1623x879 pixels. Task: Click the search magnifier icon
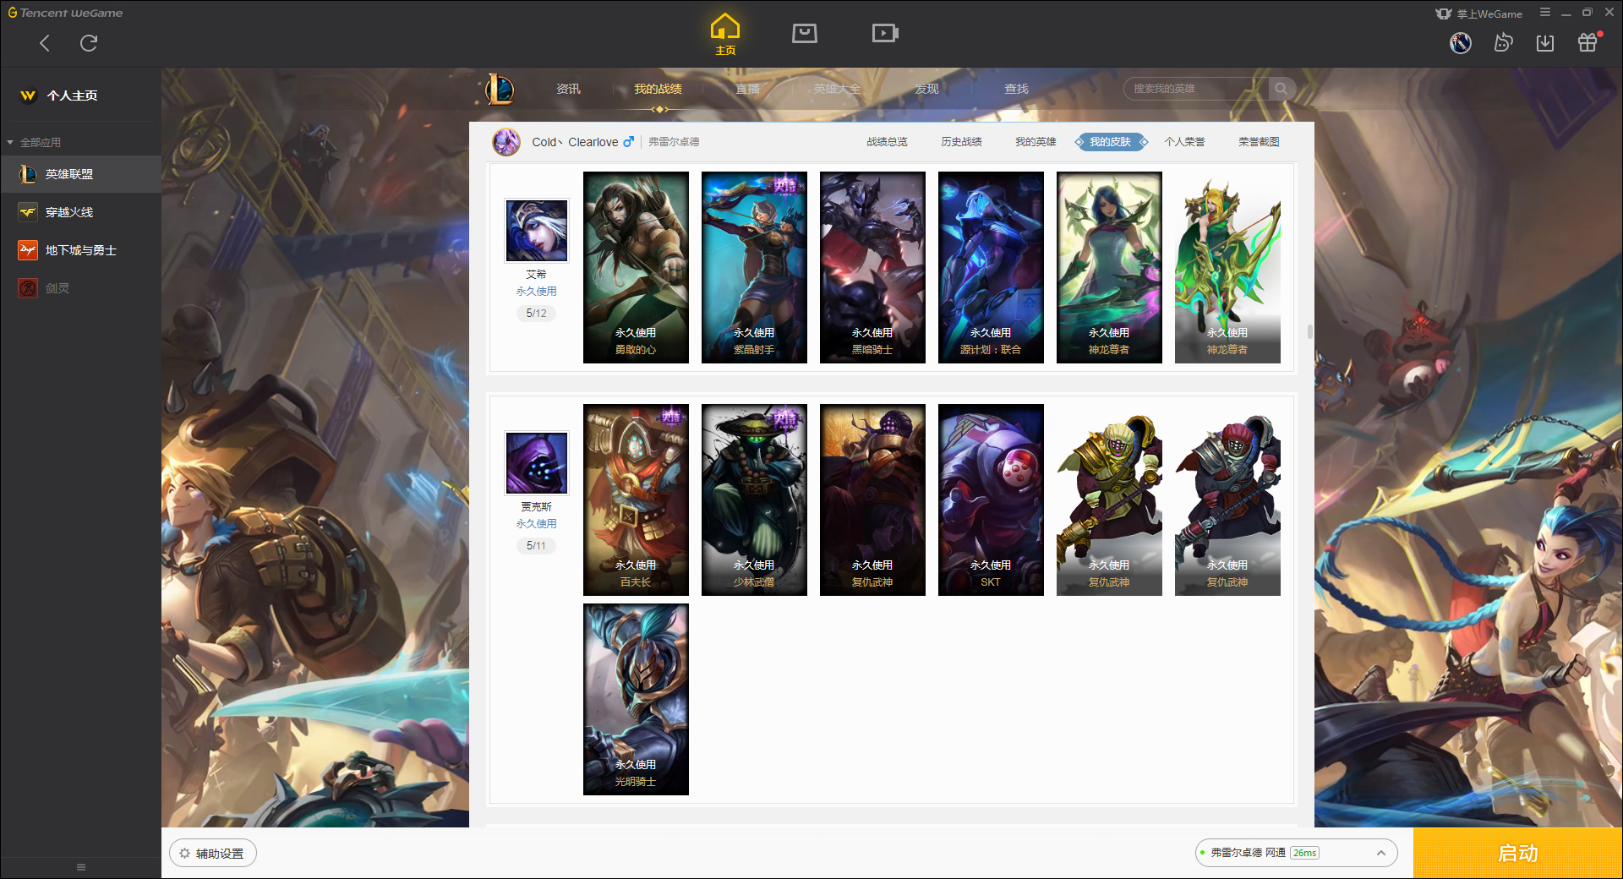coord(1281,89)
